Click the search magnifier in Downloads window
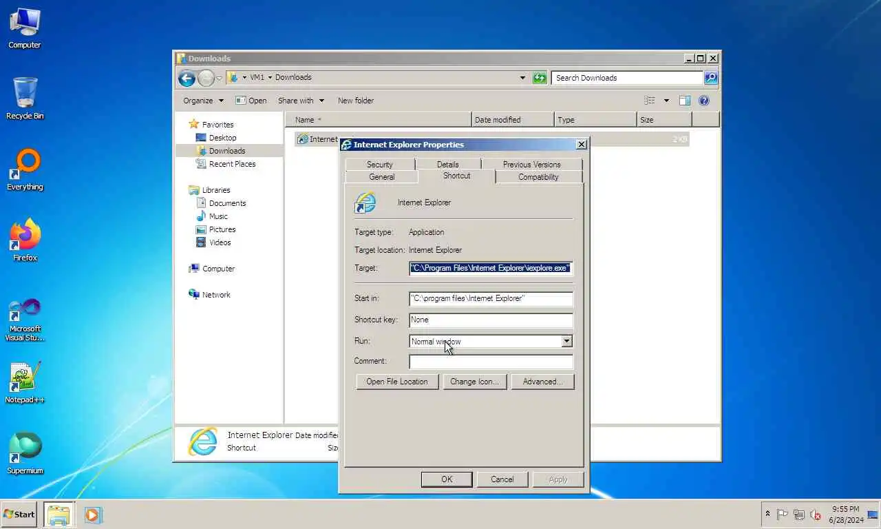Viewport: 881px width, 529px height. (711, 78)
